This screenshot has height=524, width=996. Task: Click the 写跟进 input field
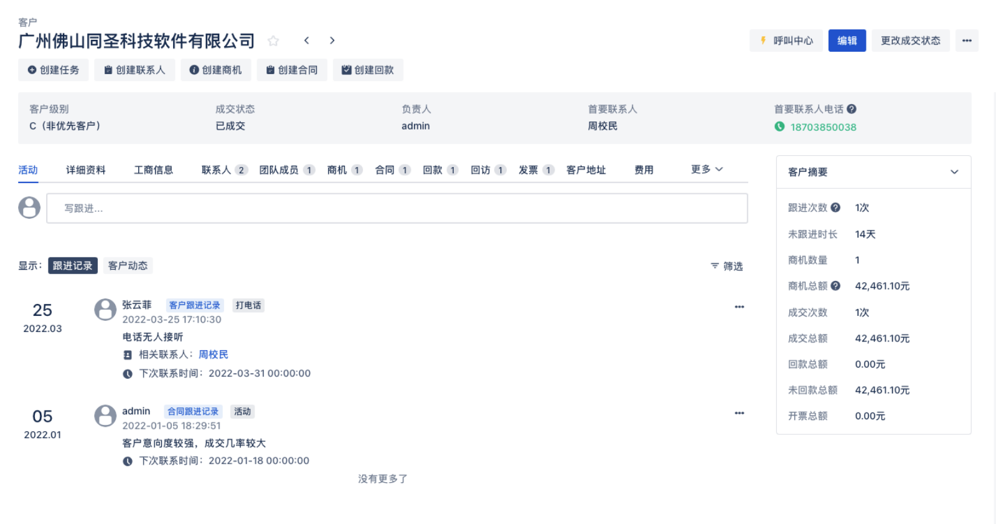(397, 208)
